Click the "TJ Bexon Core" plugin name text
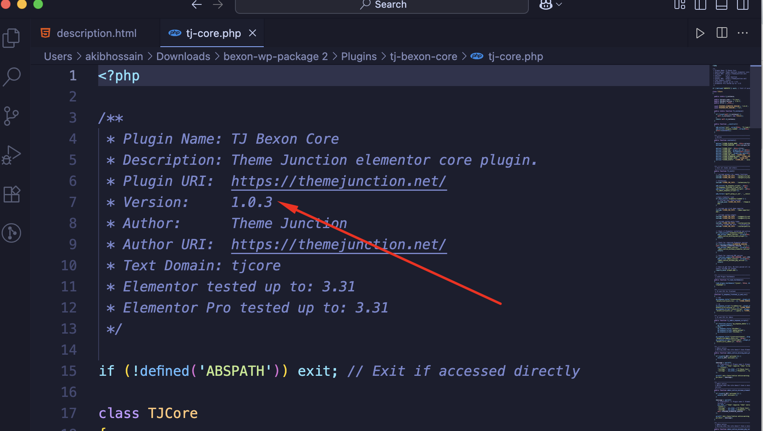Screen dimensions: 763x431 [285, 139]
